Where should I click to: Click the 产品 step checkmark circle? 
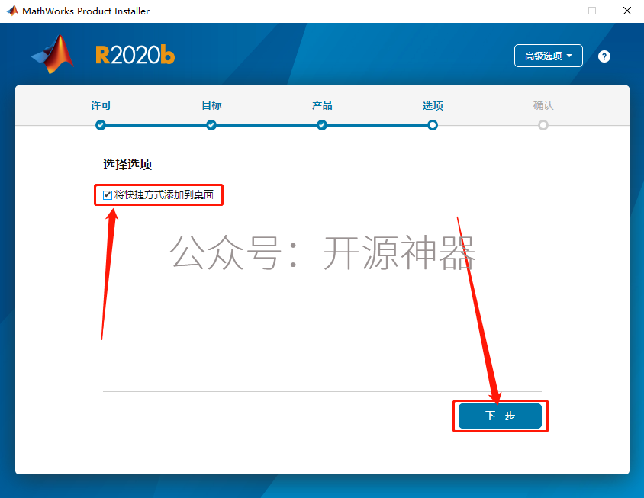(322, 125)
